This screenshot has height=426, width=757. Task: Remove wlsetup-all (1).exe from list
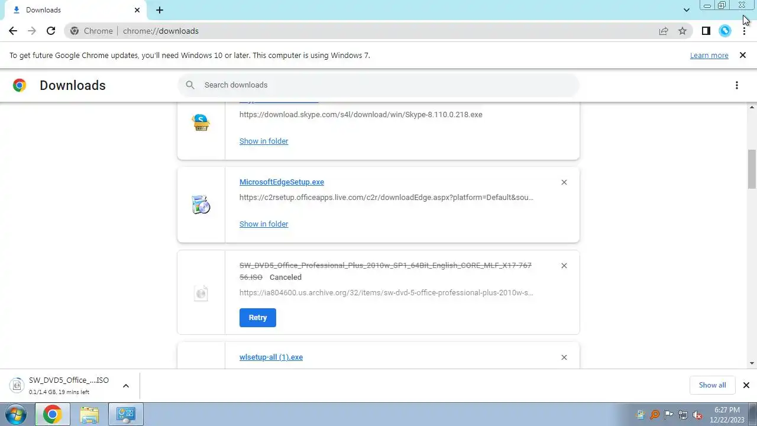coord(564,357)
